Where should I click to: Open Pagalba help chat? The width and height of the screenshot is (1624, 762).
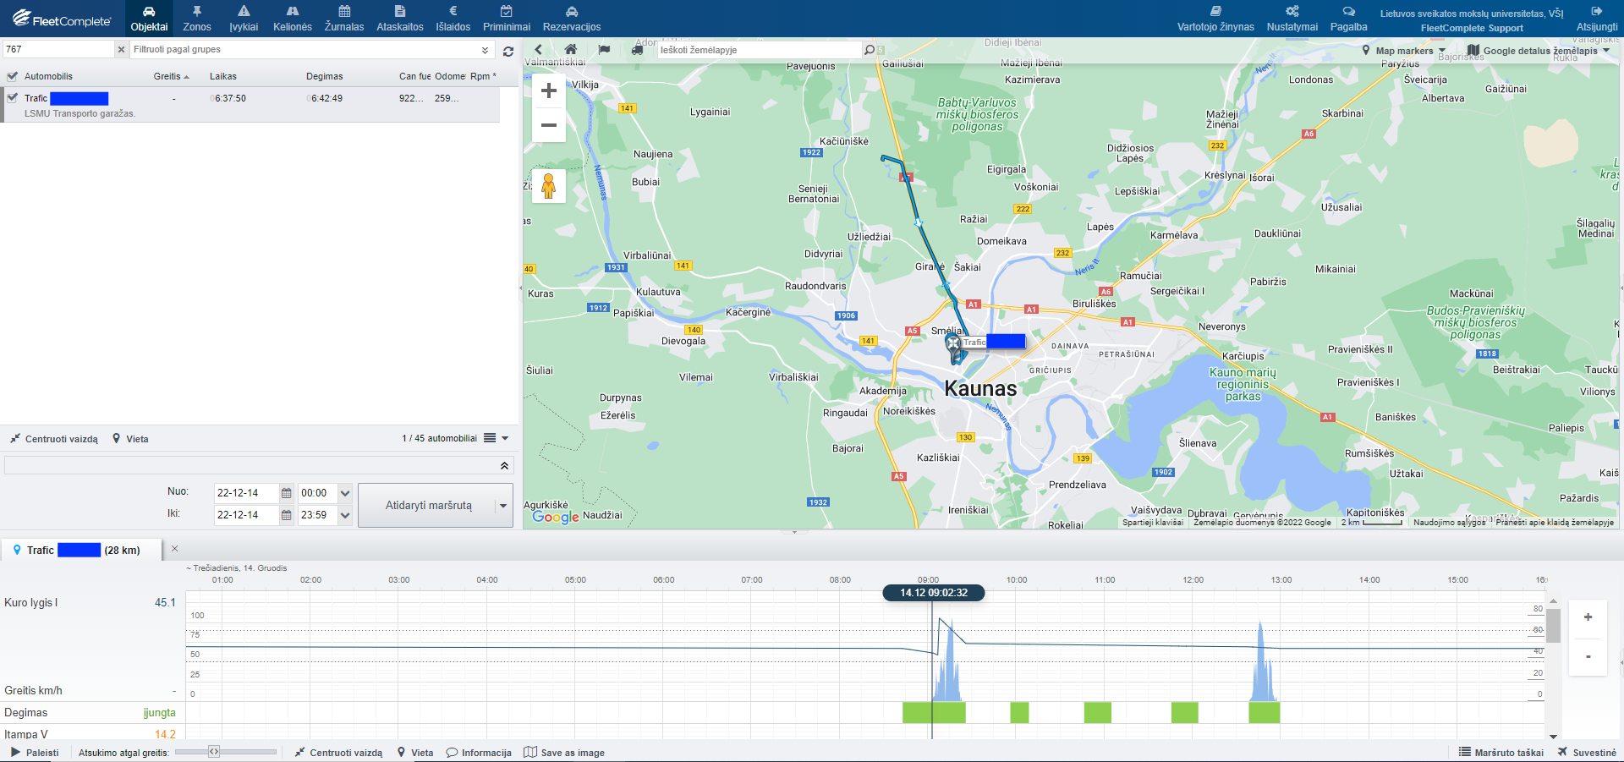(1349, 19)
